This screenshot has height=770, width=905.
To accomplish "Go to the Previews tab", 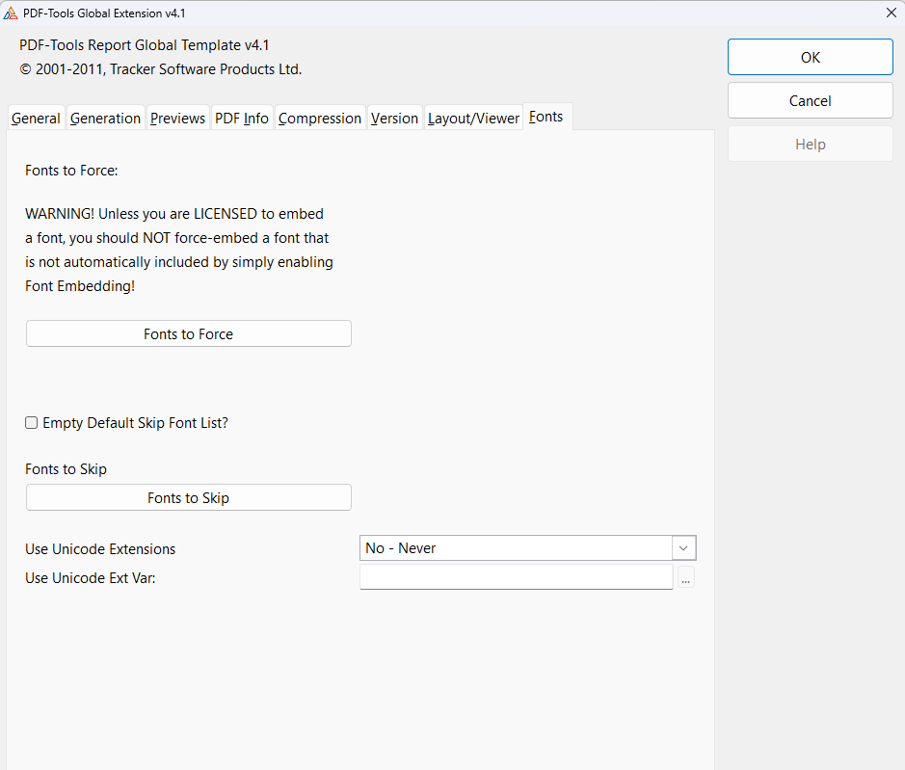I will [x=177, y=118].
